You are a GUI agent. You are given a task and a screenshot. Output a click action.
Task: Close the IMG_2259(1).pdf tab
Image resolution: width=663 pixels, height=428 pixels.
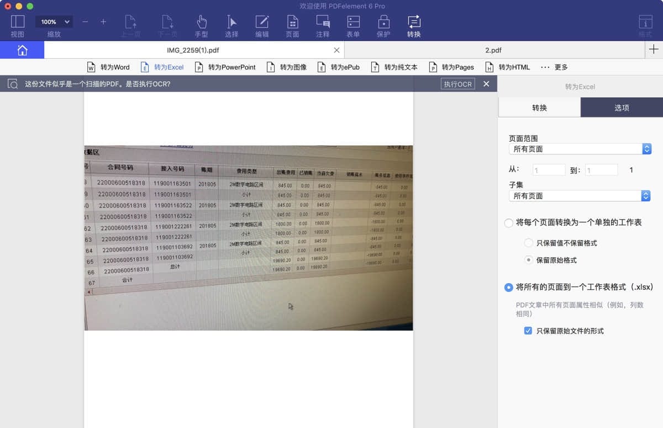(337, 50)
